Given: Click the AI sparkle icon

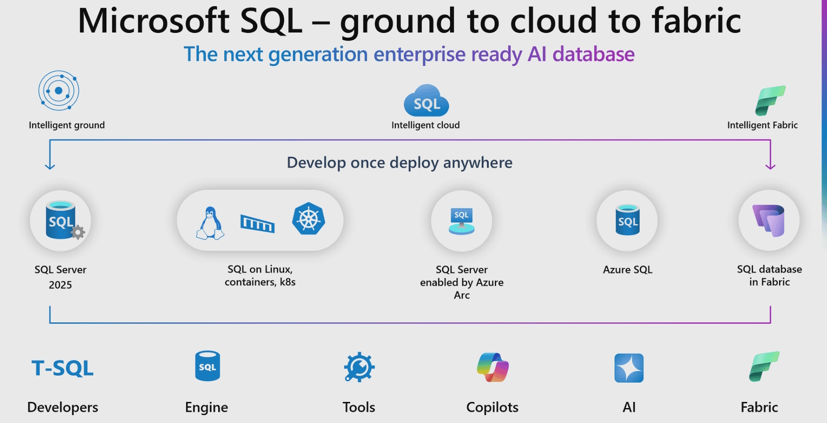Looking at the screenshot, I should [629, 368].
